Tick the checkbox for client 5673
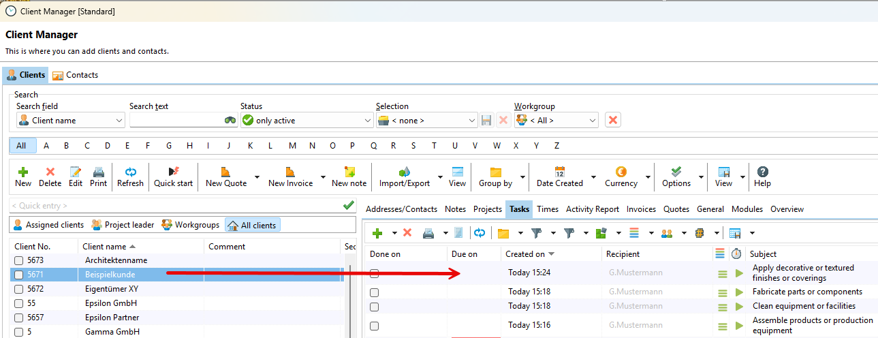The height and width of the screenshot is (338, 878). click(x=19, y=261)
